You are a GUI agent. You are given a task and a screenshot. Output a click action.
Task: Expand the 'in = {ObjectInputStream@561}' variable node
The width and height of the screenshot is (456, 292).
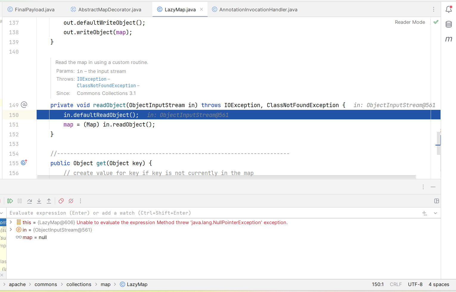tap(11, 229)
